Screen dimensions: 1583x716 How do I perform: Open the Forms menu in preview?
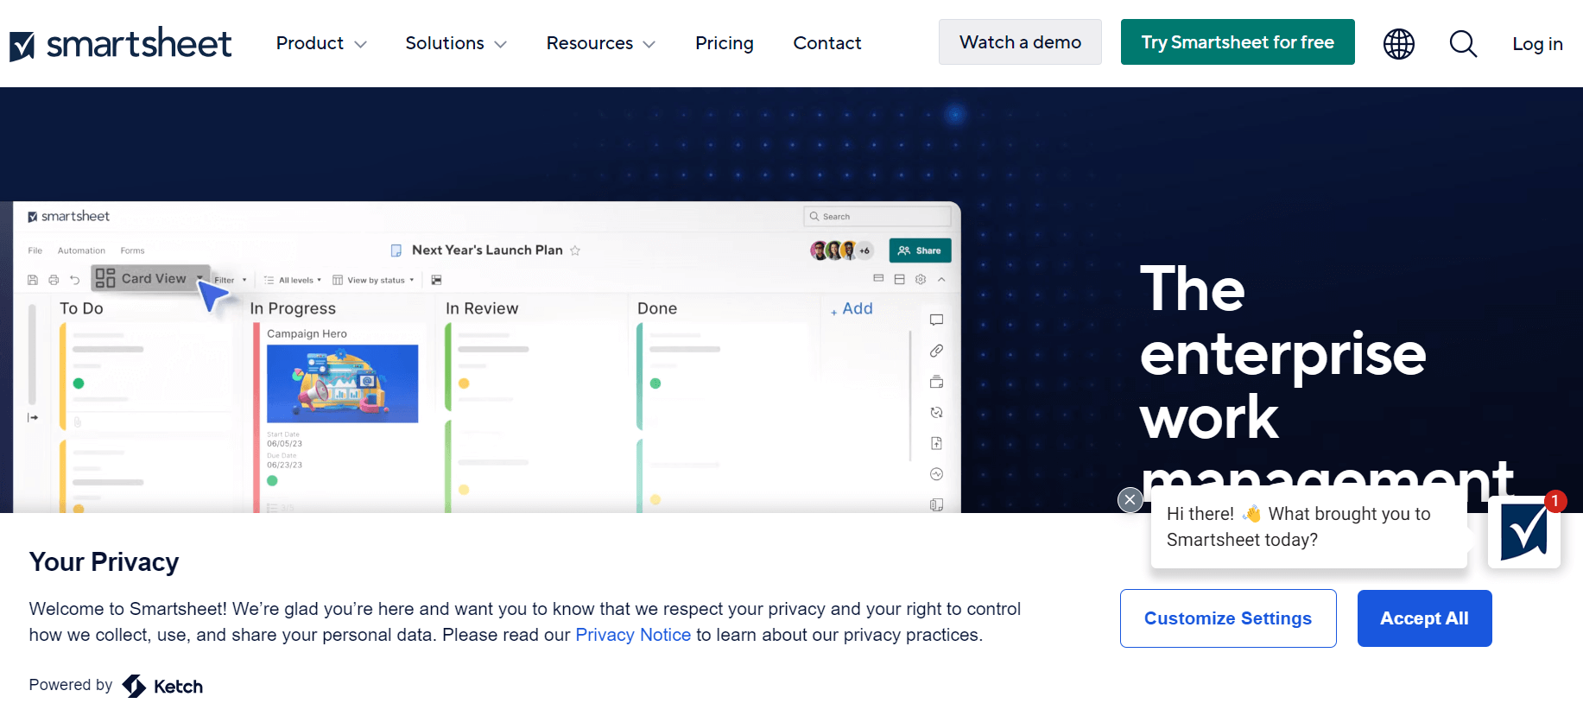point(132,250)
